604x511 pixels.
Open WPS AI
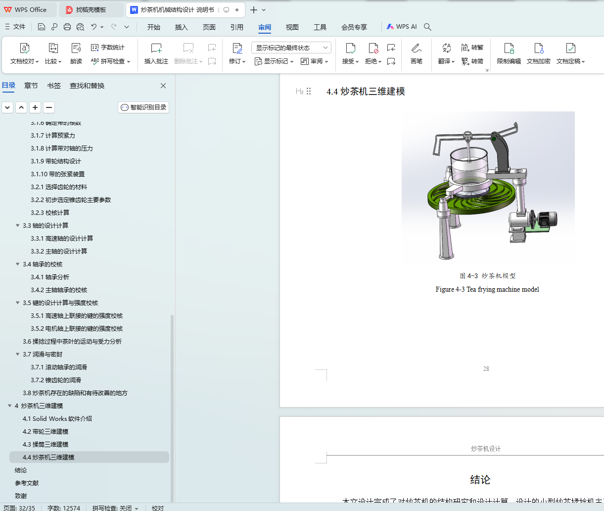[x=402, y=27]
